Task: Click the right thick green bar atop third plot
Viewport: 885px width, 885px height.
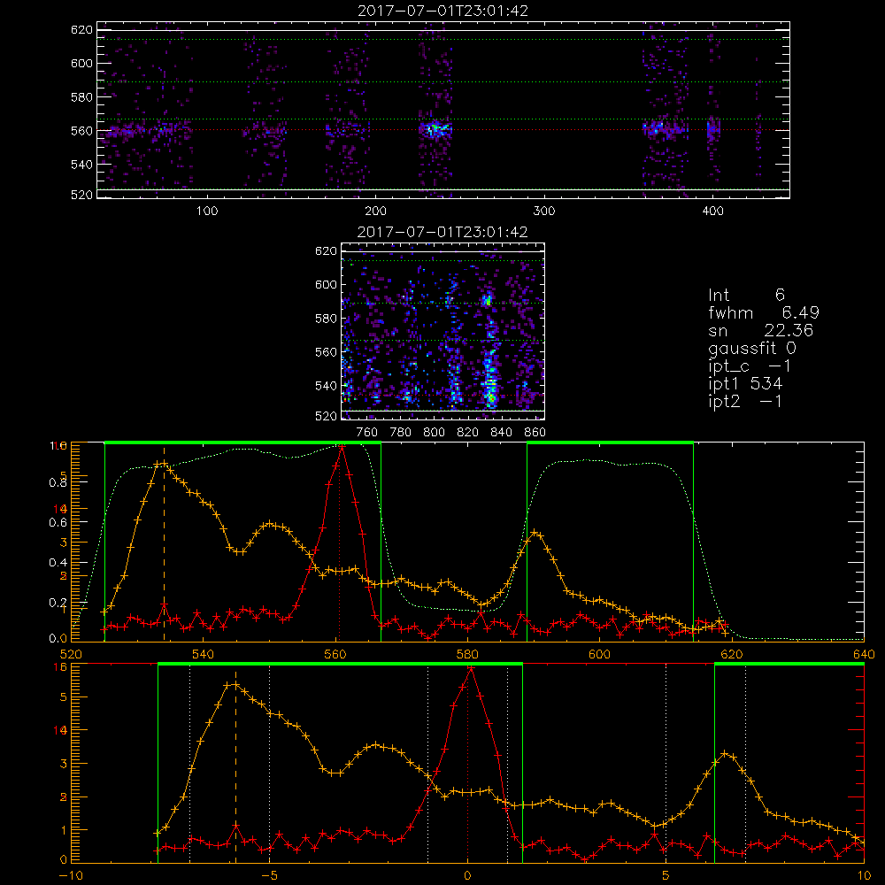Action: pos(610,442)
